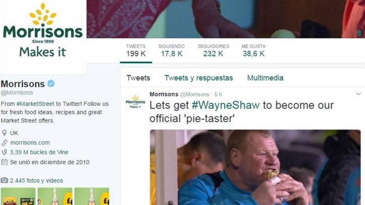Click the Vine loops icon

click(4, 152)
